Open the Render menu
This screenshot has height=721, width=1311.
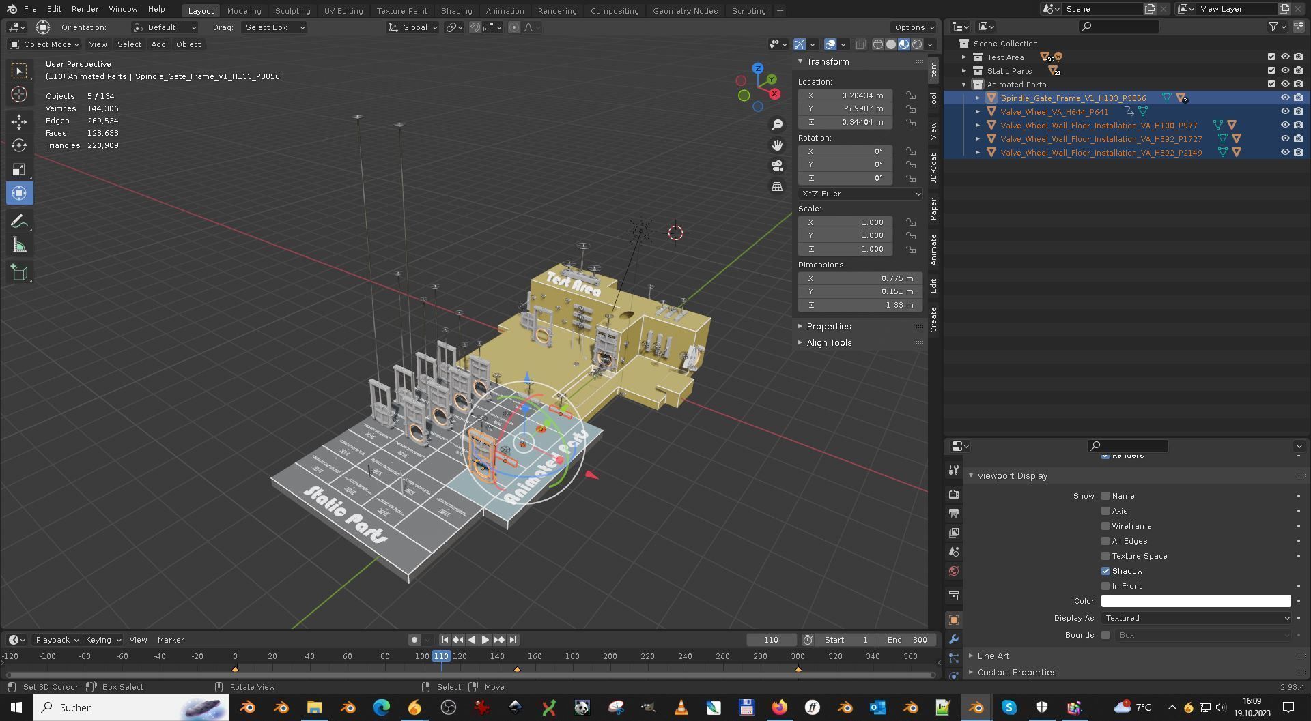click(85, 9)
